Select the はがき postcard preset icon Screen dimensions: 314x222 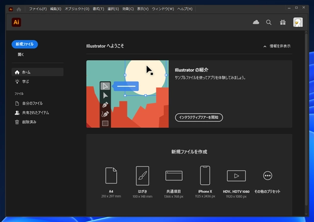(142, 175)
